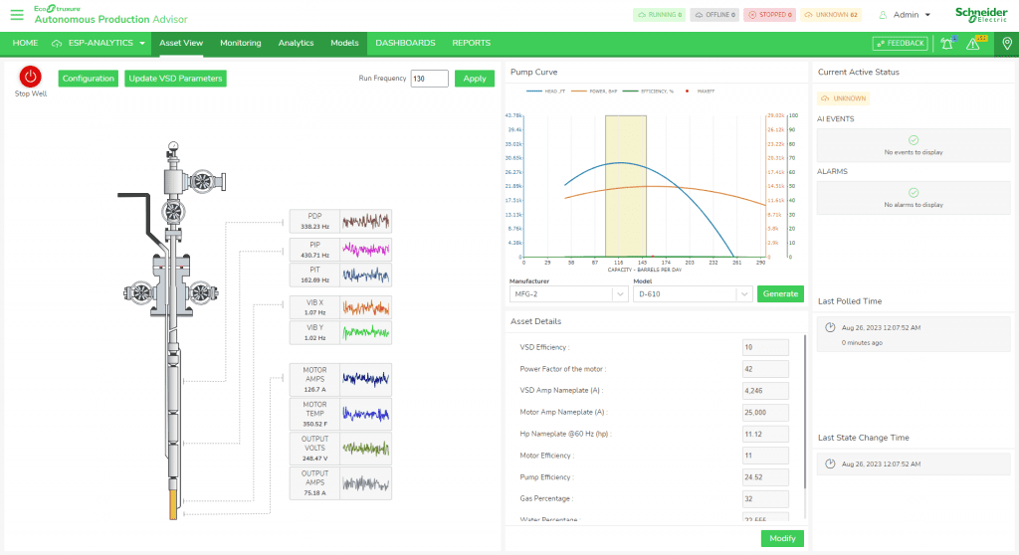Click the PDP sparkline trend thumbnail
Viewport: 1019px width, 555px height.
coord(365,221)
